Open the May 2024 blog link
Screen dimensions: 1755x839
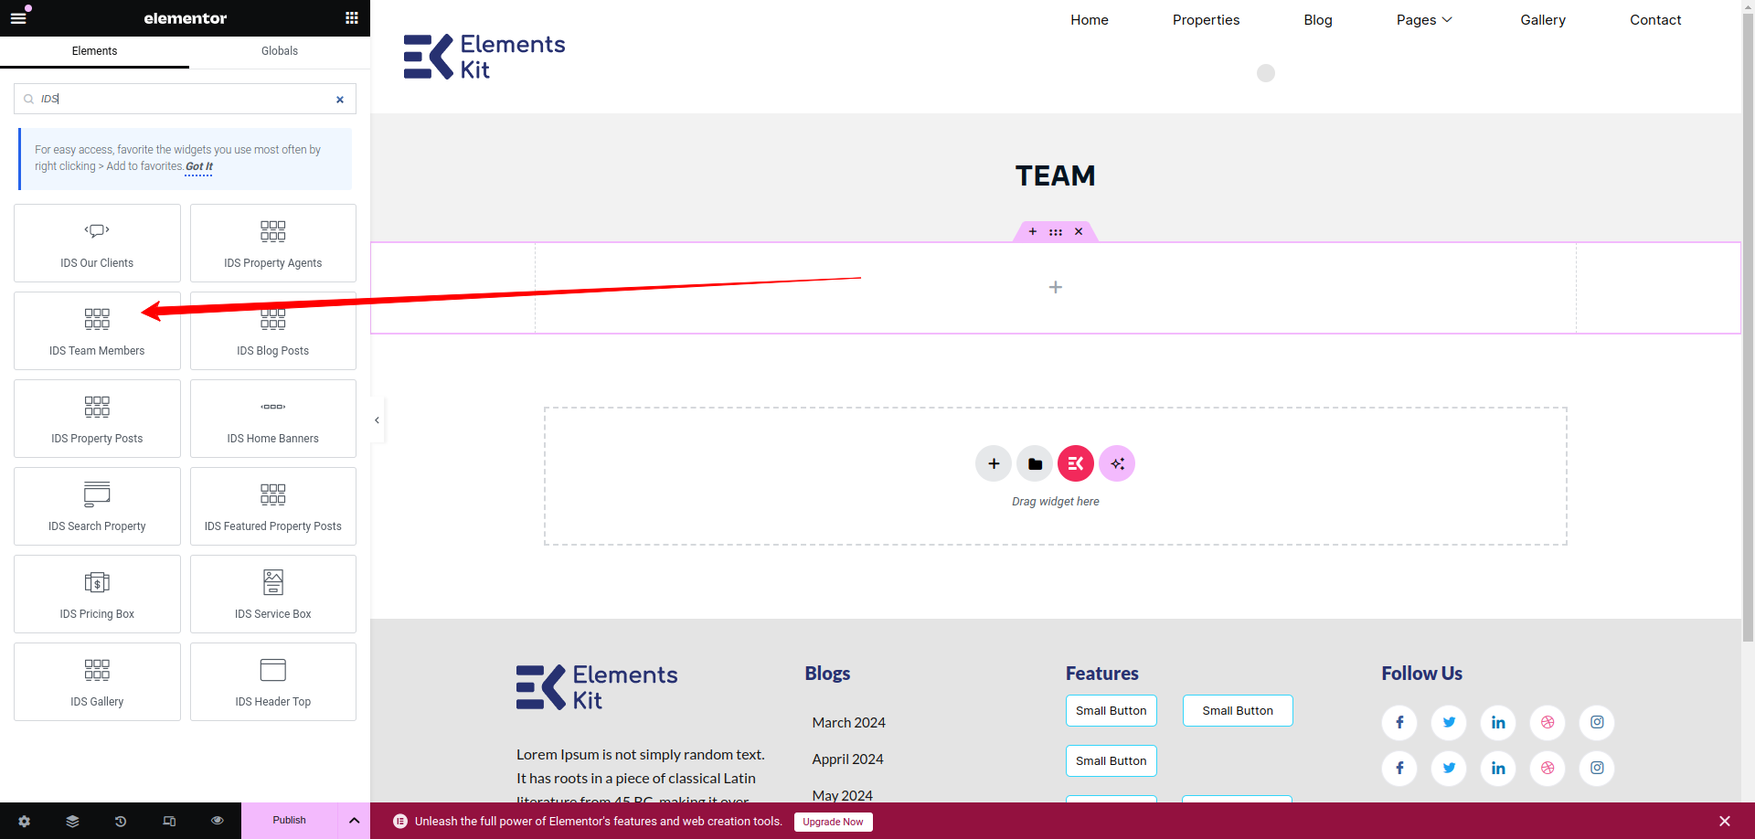[842, 796]
